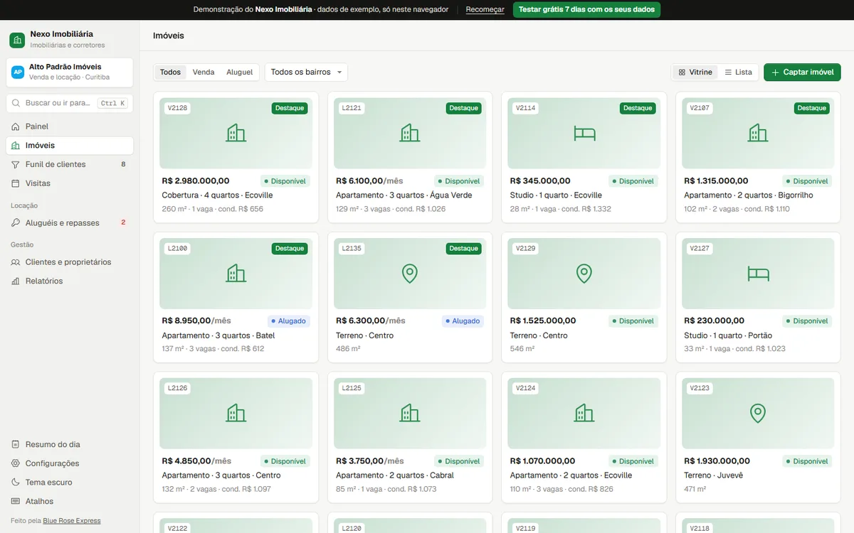Open the Atalhos shortcuts item
Viewport: 854px width, 533px height.
[x=70, y=501]
